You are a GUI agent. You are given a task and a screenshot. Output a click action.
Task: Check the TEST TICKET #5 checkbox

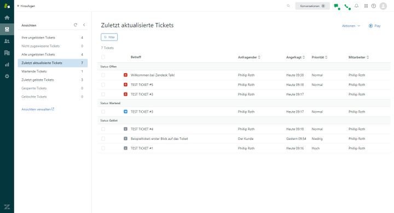(x=103, y=84)
